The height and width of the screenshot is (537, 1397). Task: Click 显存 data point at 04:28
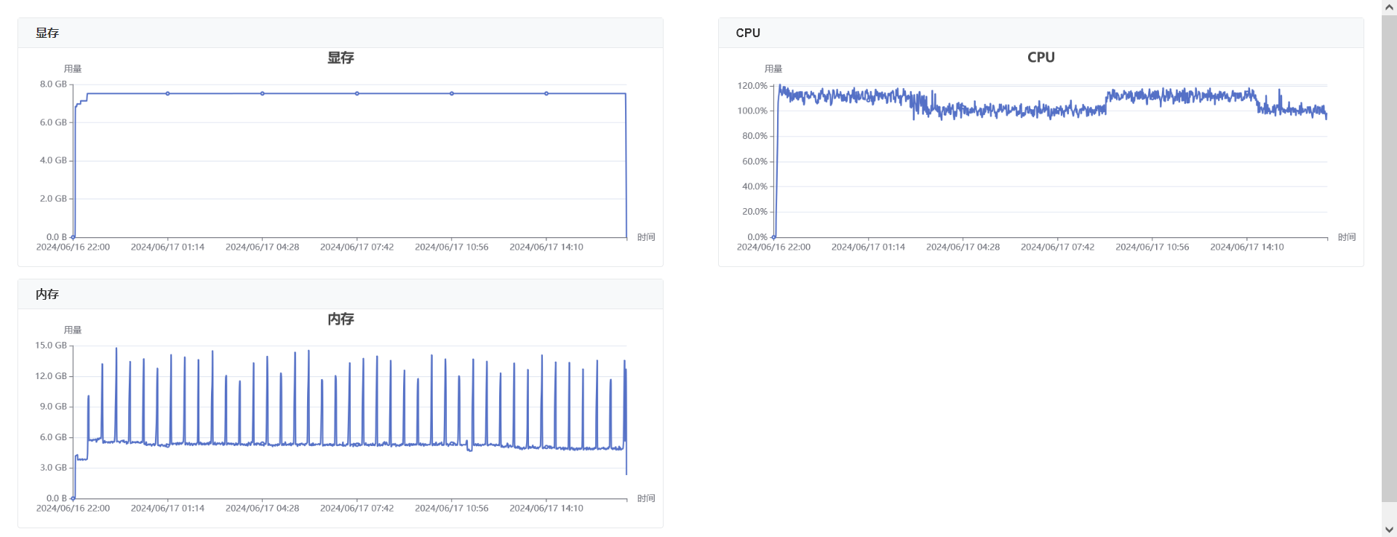262,94
